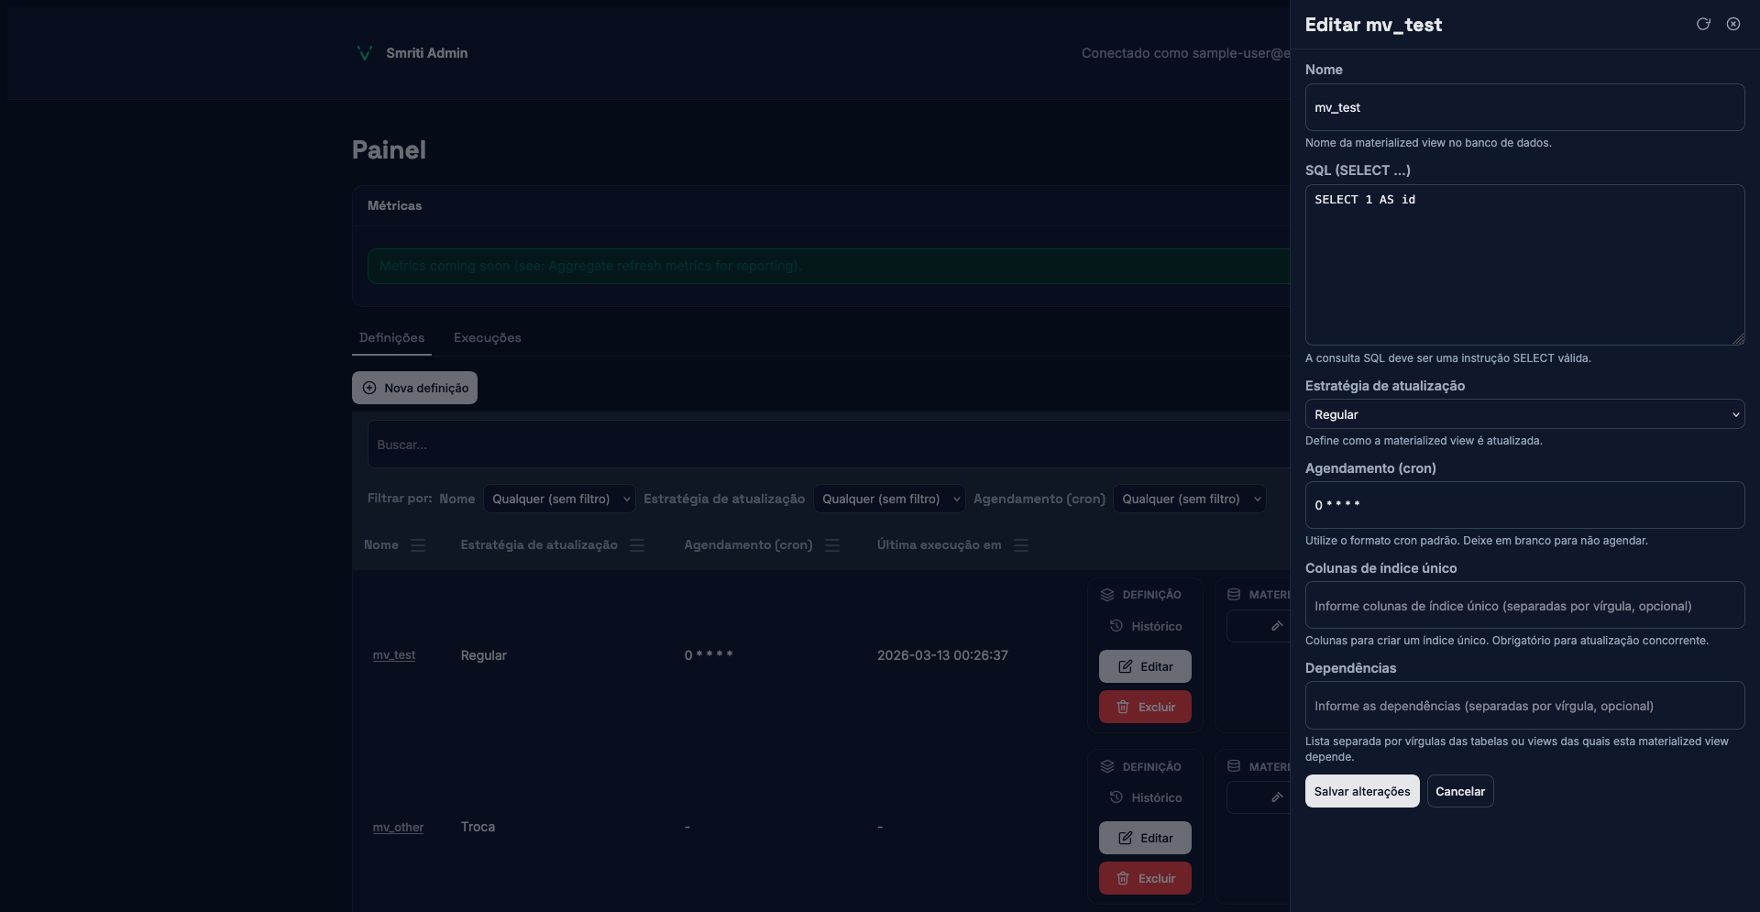Focus the SQL SELECT text area
The height and width of the screenshot is (912, 1760).
coord(1523,266)
